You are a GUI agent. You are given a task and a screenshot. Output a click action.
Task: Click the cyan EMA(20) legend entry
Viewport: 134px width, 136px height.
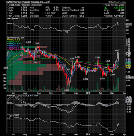point(14,44)
